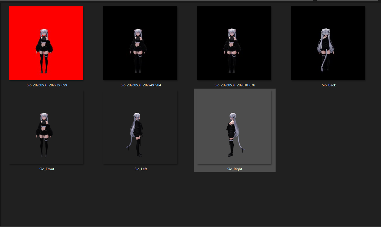This screenshot has height=227, width=381.
Task: Click the Sio_Right file name label
Action: pos(235,169)
